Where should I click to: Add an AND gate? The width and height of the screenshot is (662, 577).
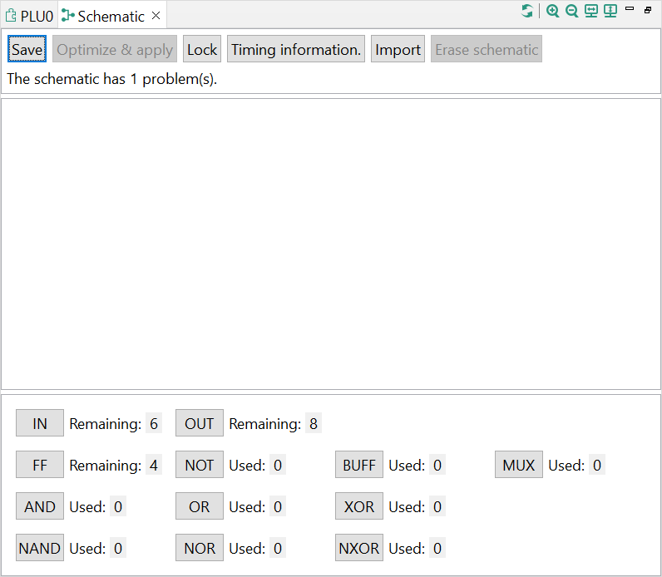coord(40,506)
